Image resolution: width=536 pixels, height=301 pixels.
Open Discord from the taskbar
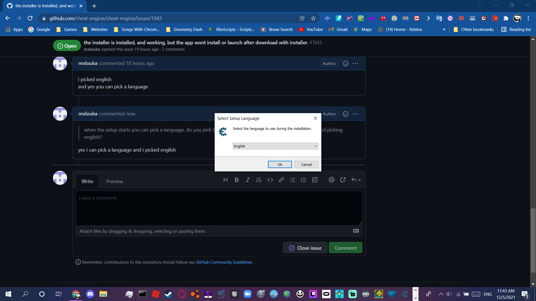(x=90, y=294)
